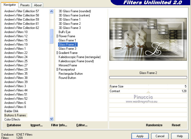The width and height of the screenshot is (191, 139).
Task: Select the Color Effects category
Action: pyautogui.click(x=12, y=119)
